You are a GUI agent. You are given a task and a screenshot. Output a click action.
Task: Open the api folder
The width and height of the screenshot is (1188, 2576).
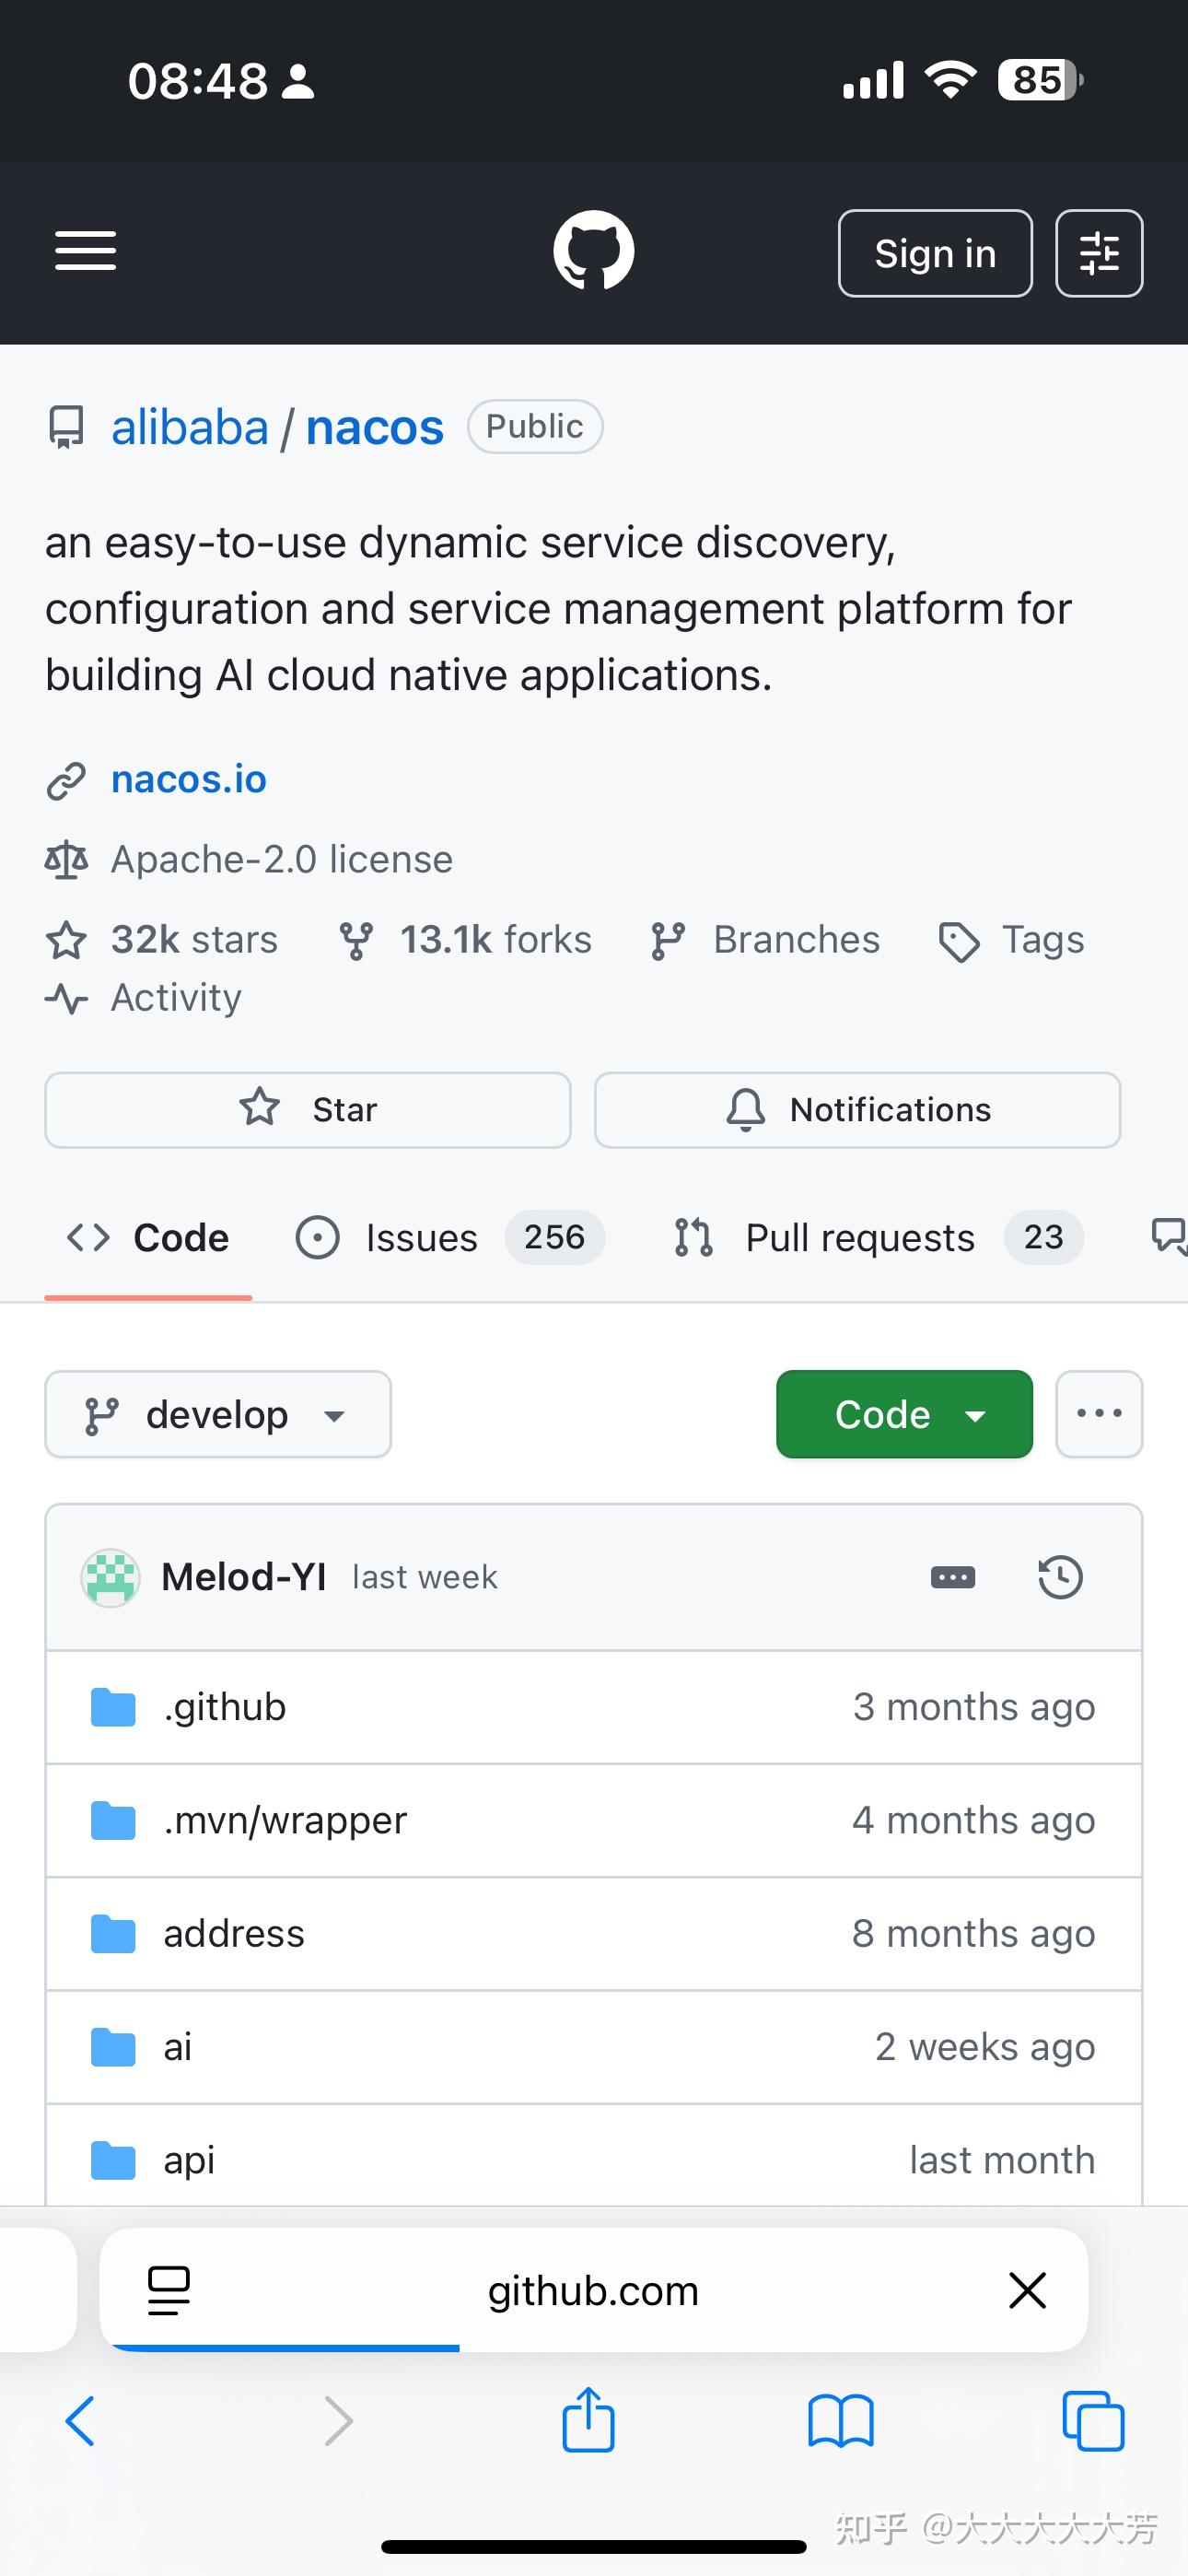[189, 2161]
